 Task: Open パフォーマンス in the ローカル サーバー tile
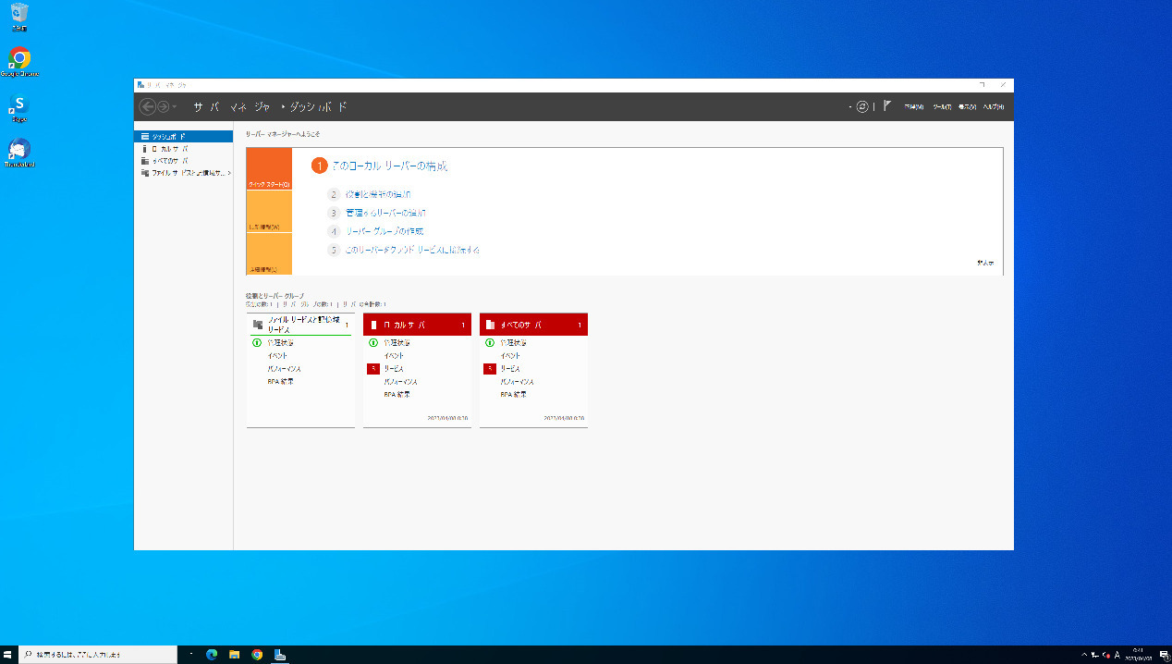click(400, 381)
